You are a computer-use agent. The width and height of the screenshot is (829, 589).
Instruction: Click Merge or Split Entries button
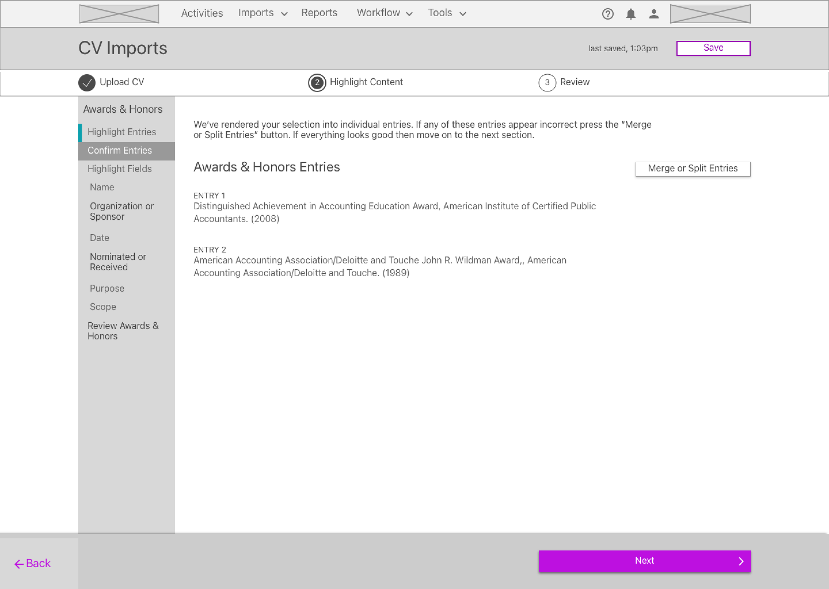pos(692,169)
